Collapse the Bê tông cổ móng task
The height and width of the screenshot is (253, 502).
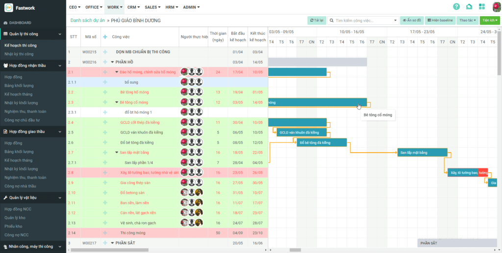click(117, 103)
